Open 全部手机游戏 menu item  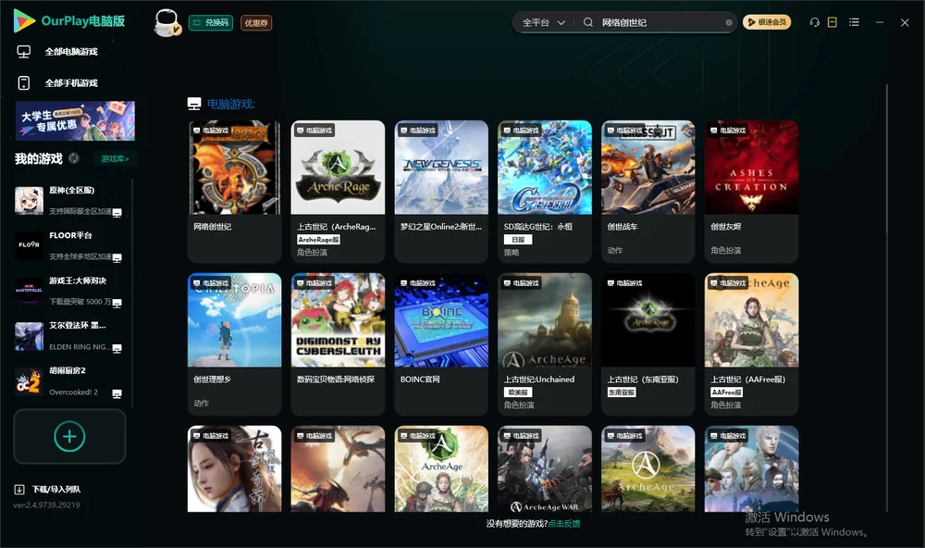(71, 83)
